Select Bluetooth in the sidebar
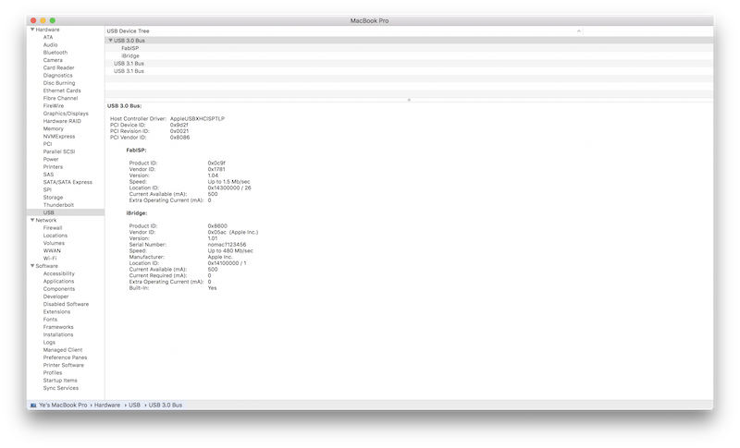The width and height of the screenshot is (740, 448). (55, 53)
